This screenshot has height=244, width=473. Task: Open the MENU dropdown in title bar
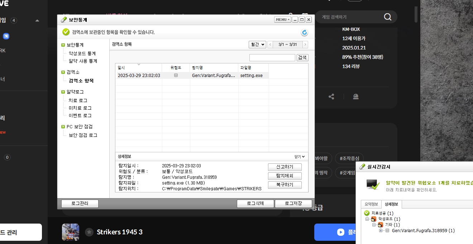pyautogui.click(x=282, y=20)
